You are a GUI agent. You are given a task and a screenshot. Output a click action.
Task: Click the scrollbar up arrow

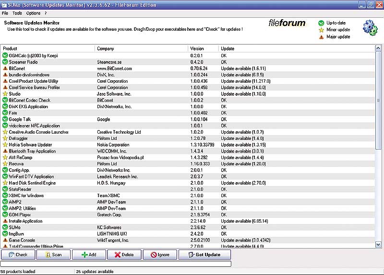point(378,49)
